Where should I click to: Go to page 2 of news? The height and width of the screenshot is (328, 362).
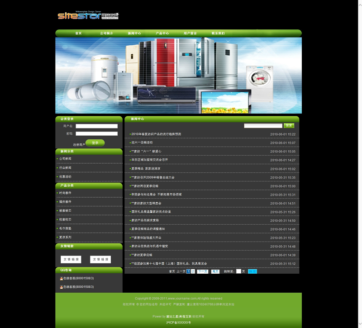[x=193, y=271]
